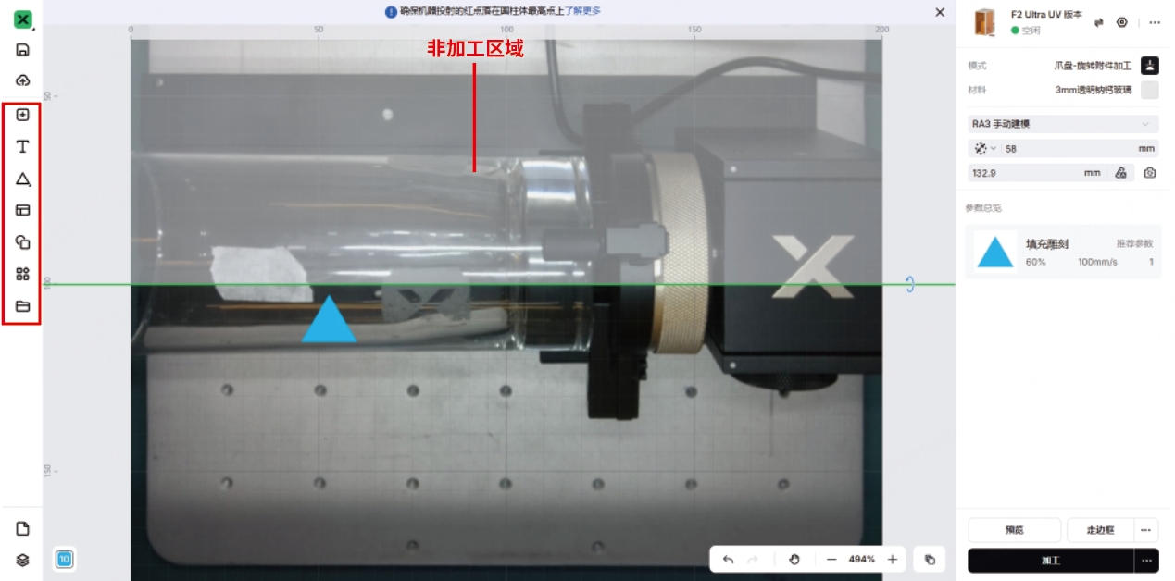Screen dimensions: 1175x581
Task: Follow the 了解更多 link in the notice bar
Action: point(583,11)
